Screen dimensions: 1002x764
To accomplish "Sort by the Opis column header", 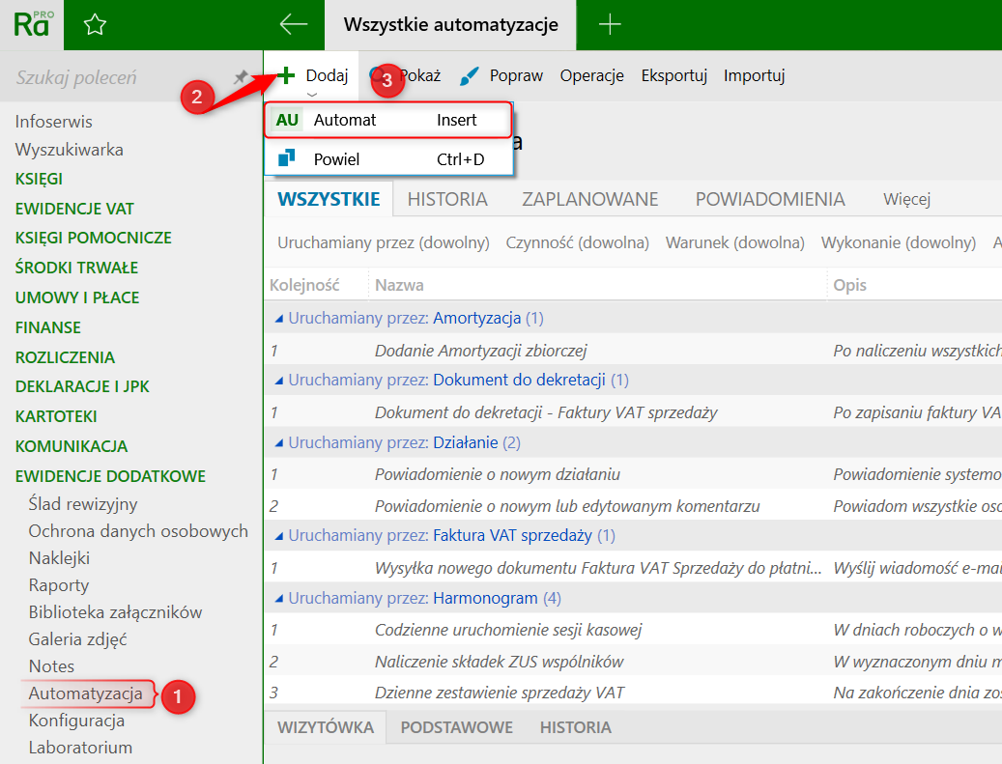I will pyautogui.click(x=850, y=285).
